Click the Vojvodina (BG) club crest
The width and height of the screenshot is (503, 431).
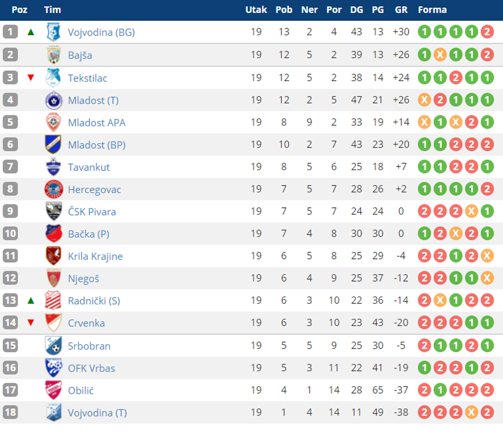(x=53, y=32)
